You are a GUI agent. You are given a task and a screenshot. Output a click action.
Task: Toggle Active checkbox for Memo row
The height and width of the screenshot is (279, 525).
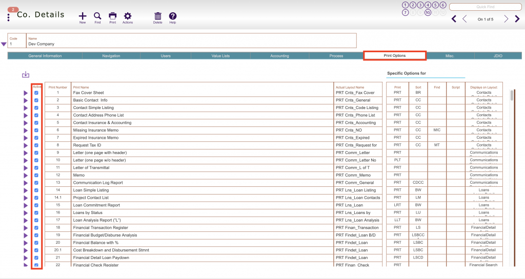click(x=36, y=176)
